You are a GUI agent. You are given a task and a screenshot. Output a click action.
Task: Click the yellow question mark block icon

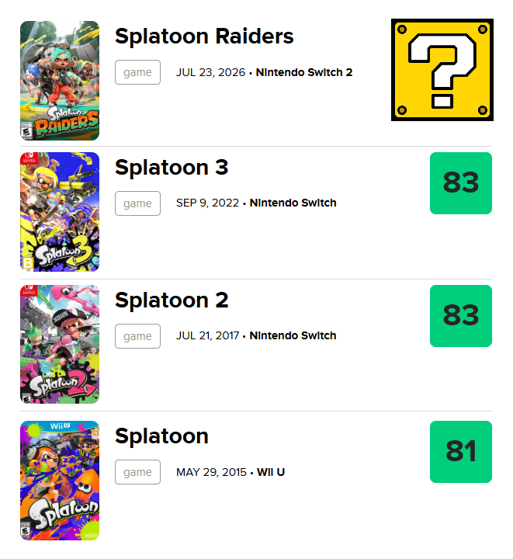(442, 70)
